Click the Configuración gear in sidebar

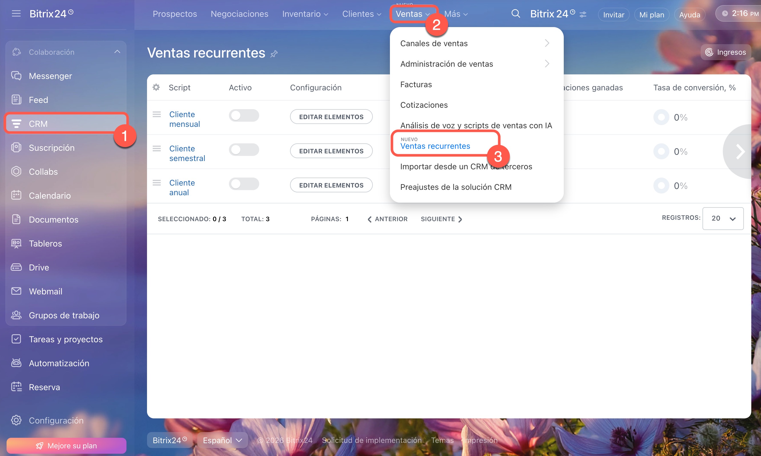pyautogui.click(x=16, y=420)
